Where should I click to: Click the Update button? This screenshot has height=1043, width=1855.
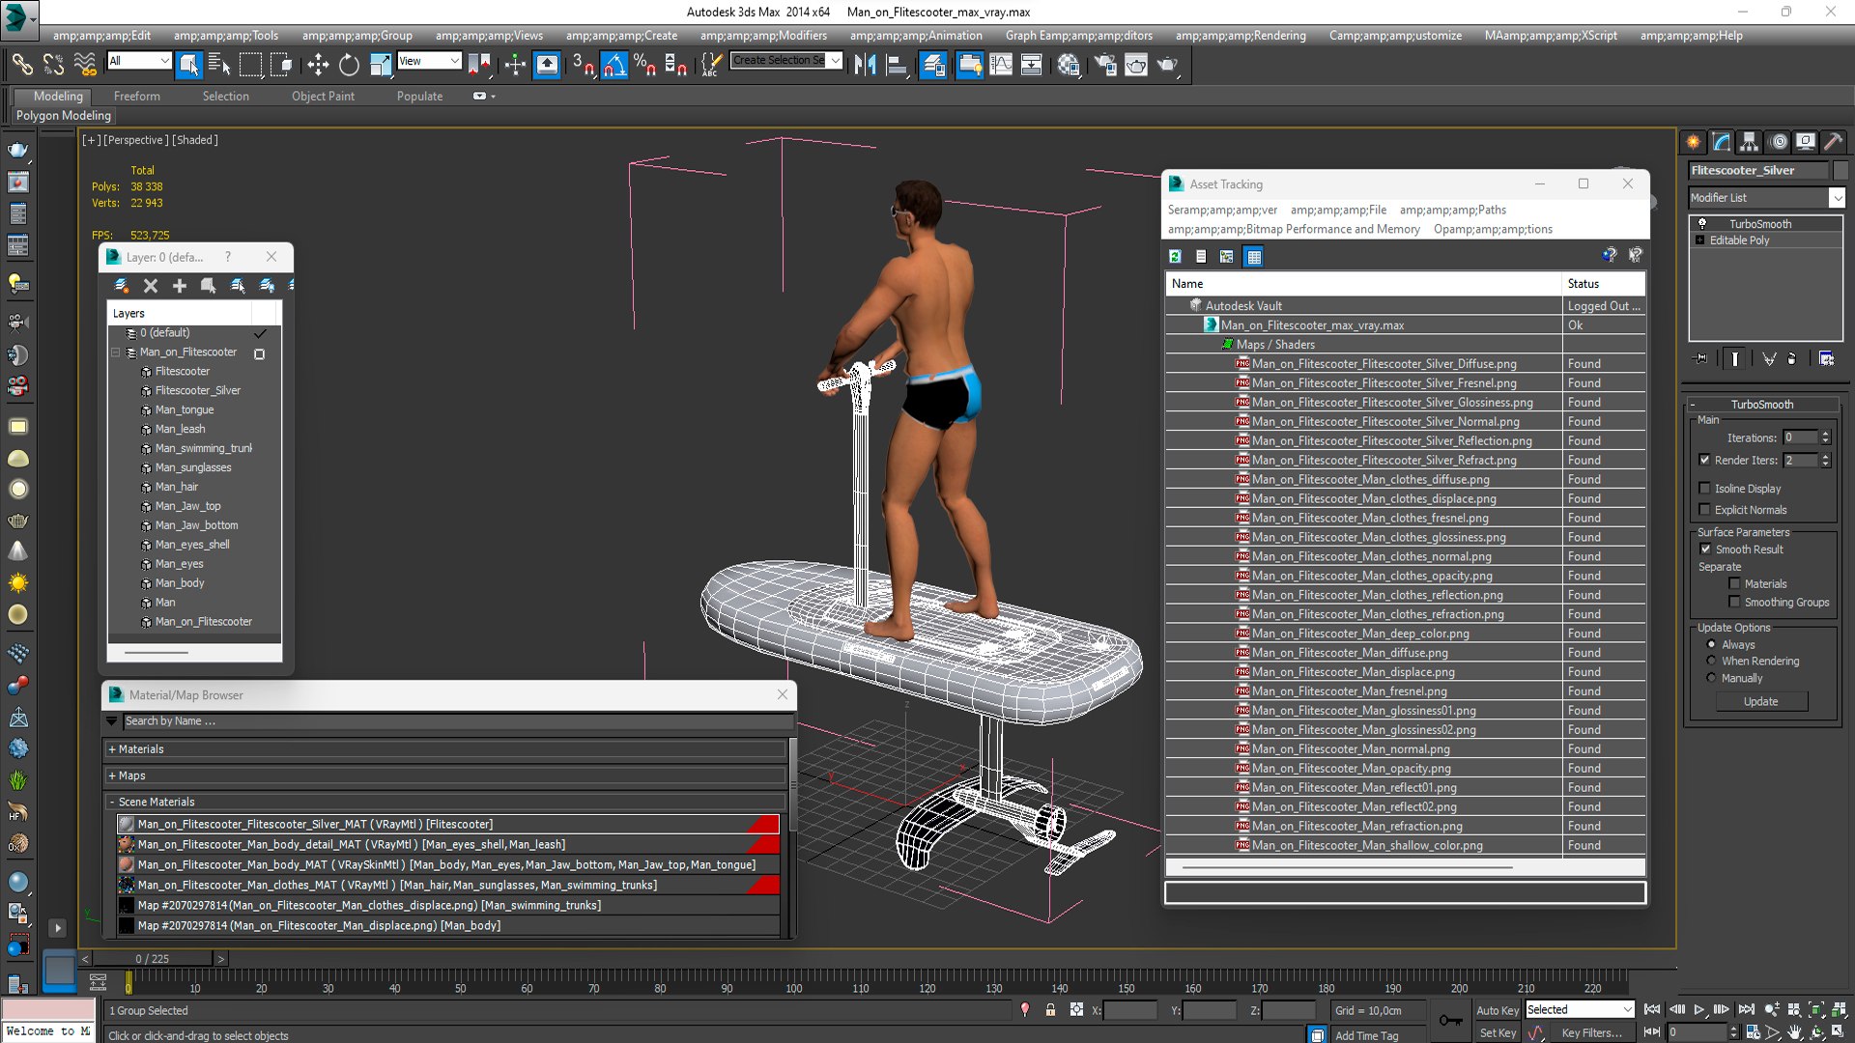coord(1760,702)
